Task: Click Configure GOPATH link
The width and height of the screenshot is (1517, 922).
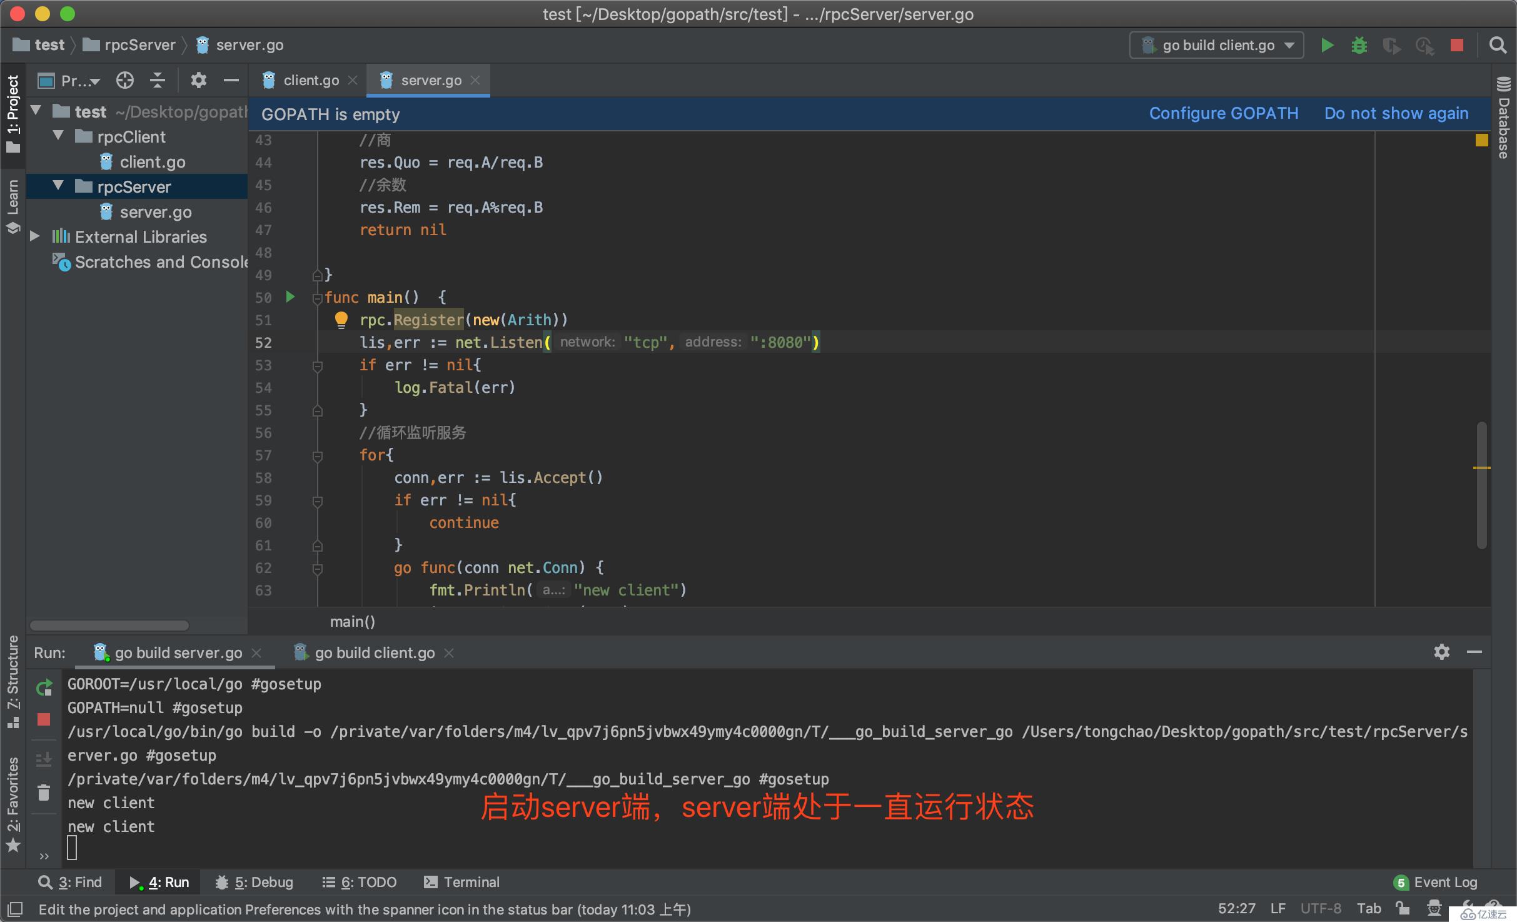Action: (x=1224, y=113)
